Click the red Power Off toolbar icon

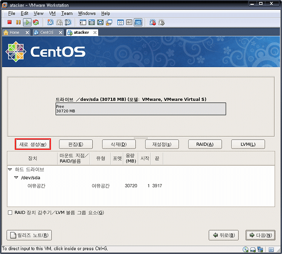(x=9, y=22)
